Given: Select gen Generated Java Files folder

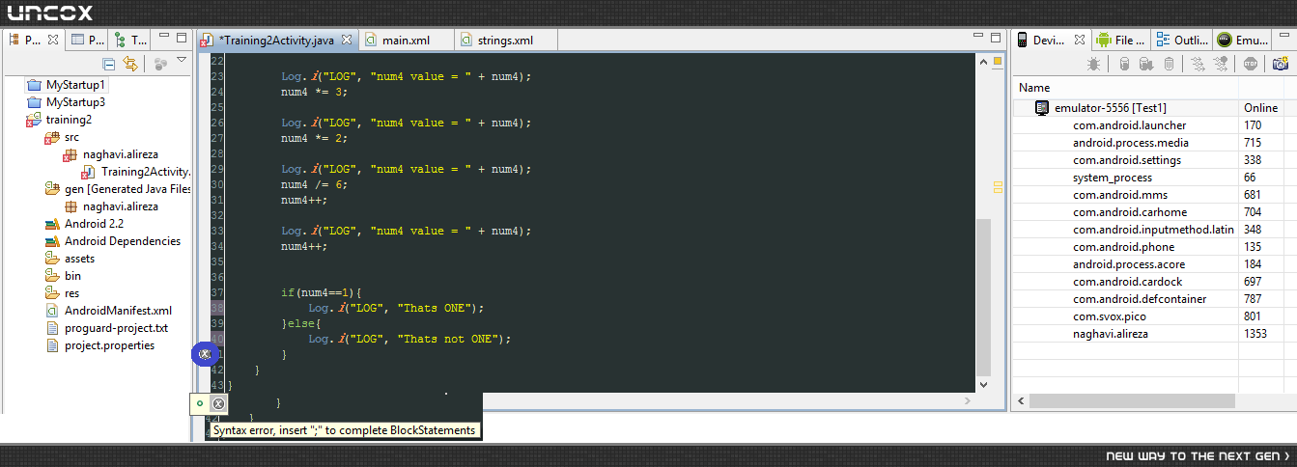Looking at the screenshot, I should [x=117, y=189].
